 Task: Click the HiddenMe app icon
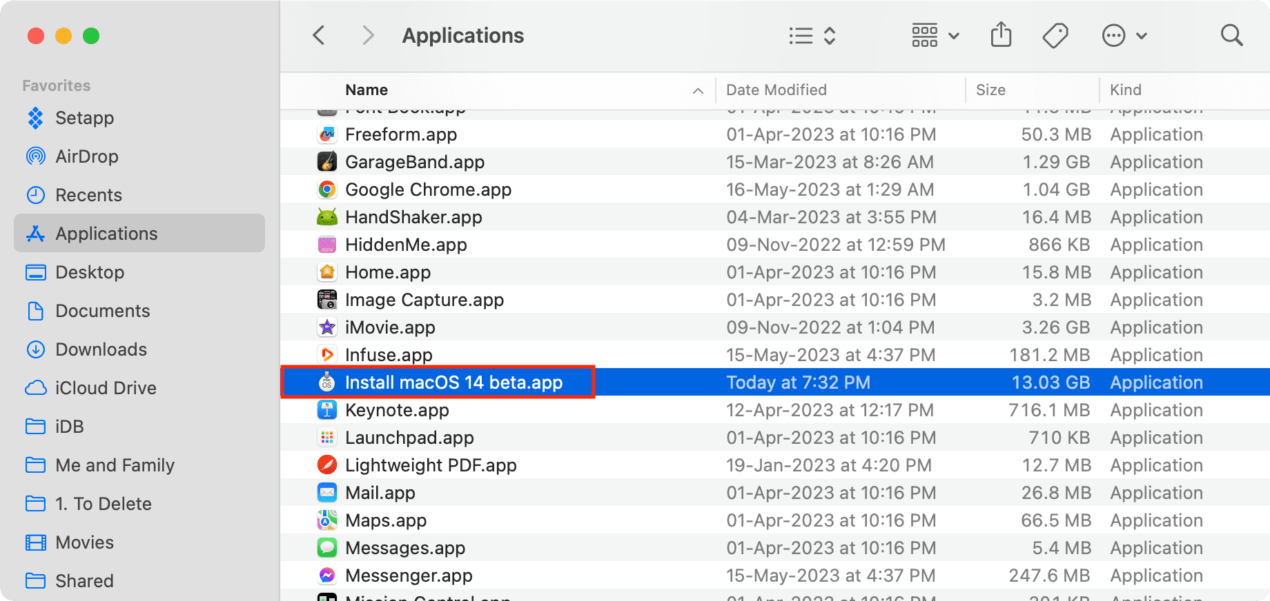click(327, 245)
